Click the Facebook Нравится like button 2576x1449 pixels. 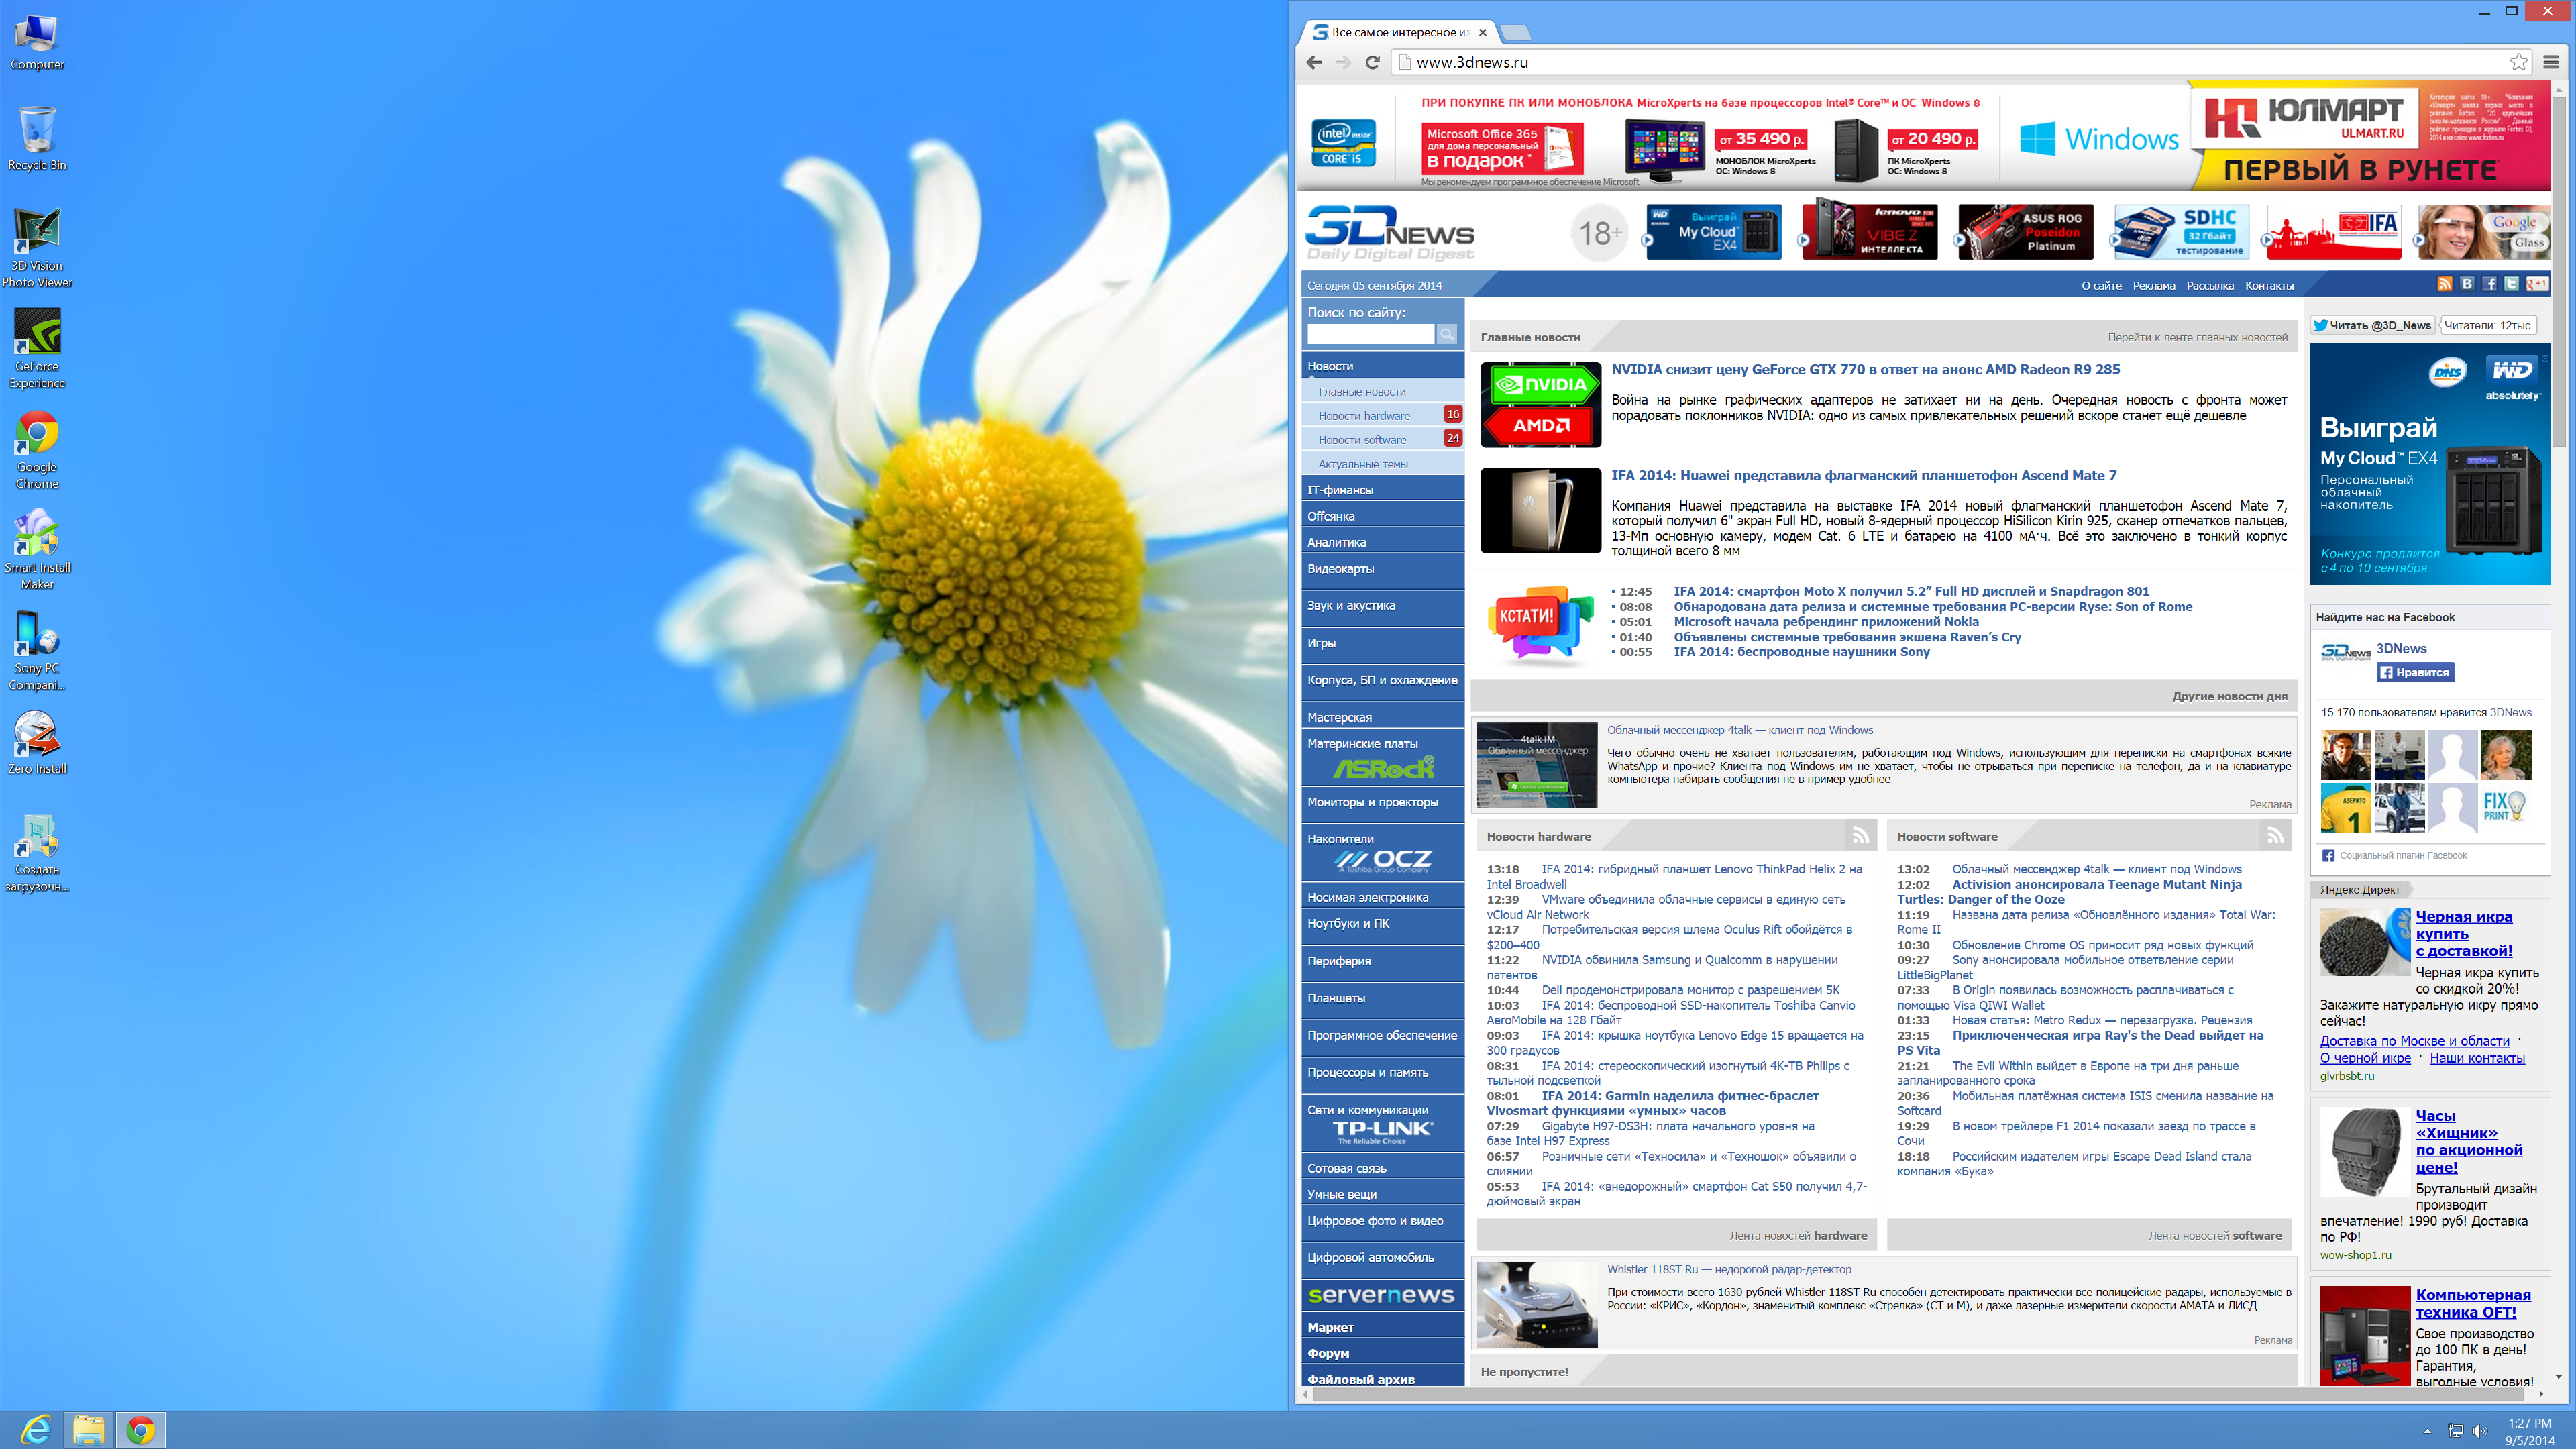tap(2414, 672)
